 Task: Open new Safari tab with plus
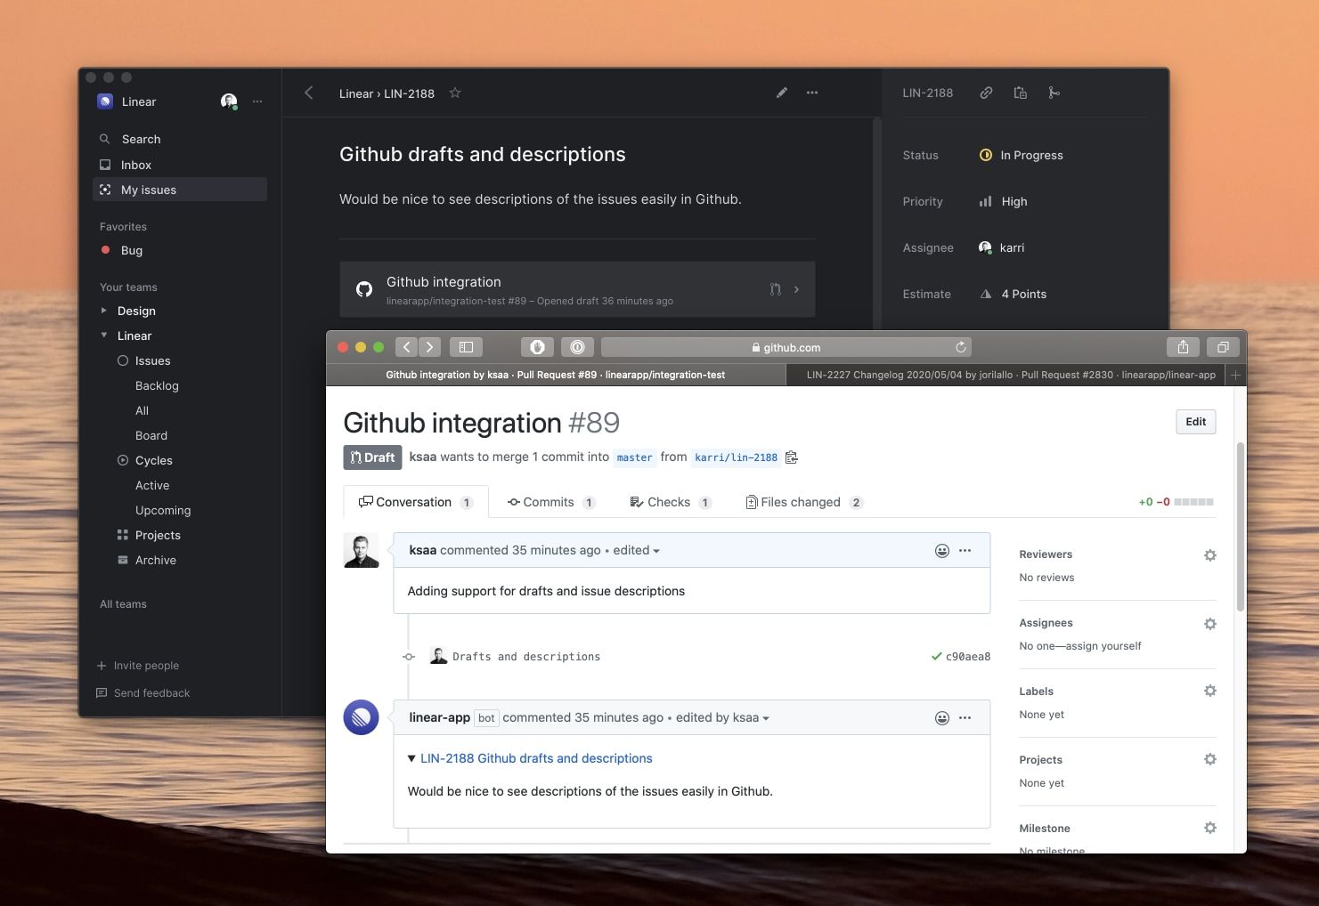click(1235, 375)
